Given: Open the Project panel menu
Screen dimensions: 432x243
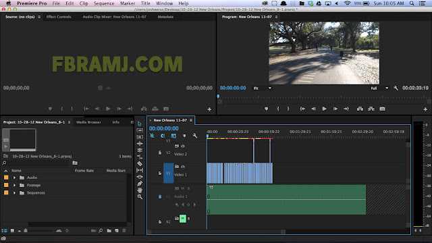Looking at the screenshot, I should [x=69, y=122].
